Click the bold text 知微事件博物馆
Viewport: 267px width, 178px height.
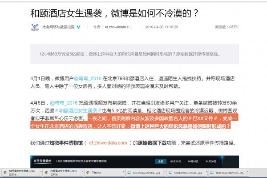[66, 143]
